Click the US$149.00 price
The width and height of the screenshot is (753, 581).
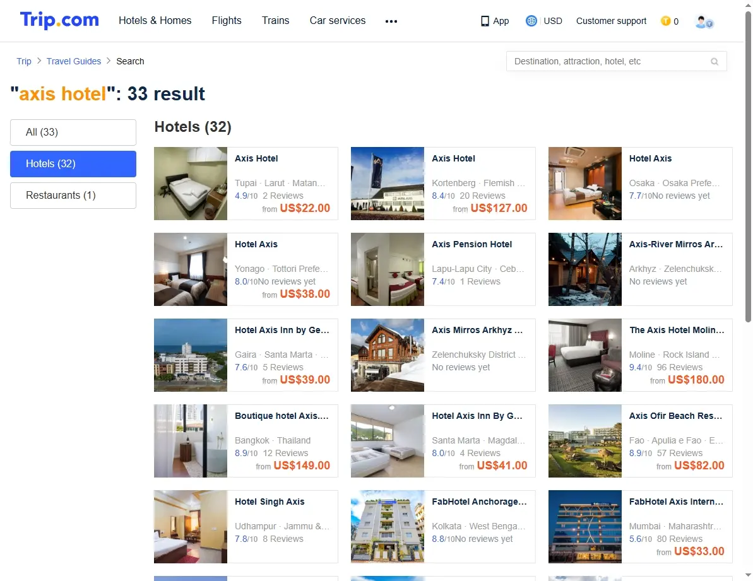point(302,466)
